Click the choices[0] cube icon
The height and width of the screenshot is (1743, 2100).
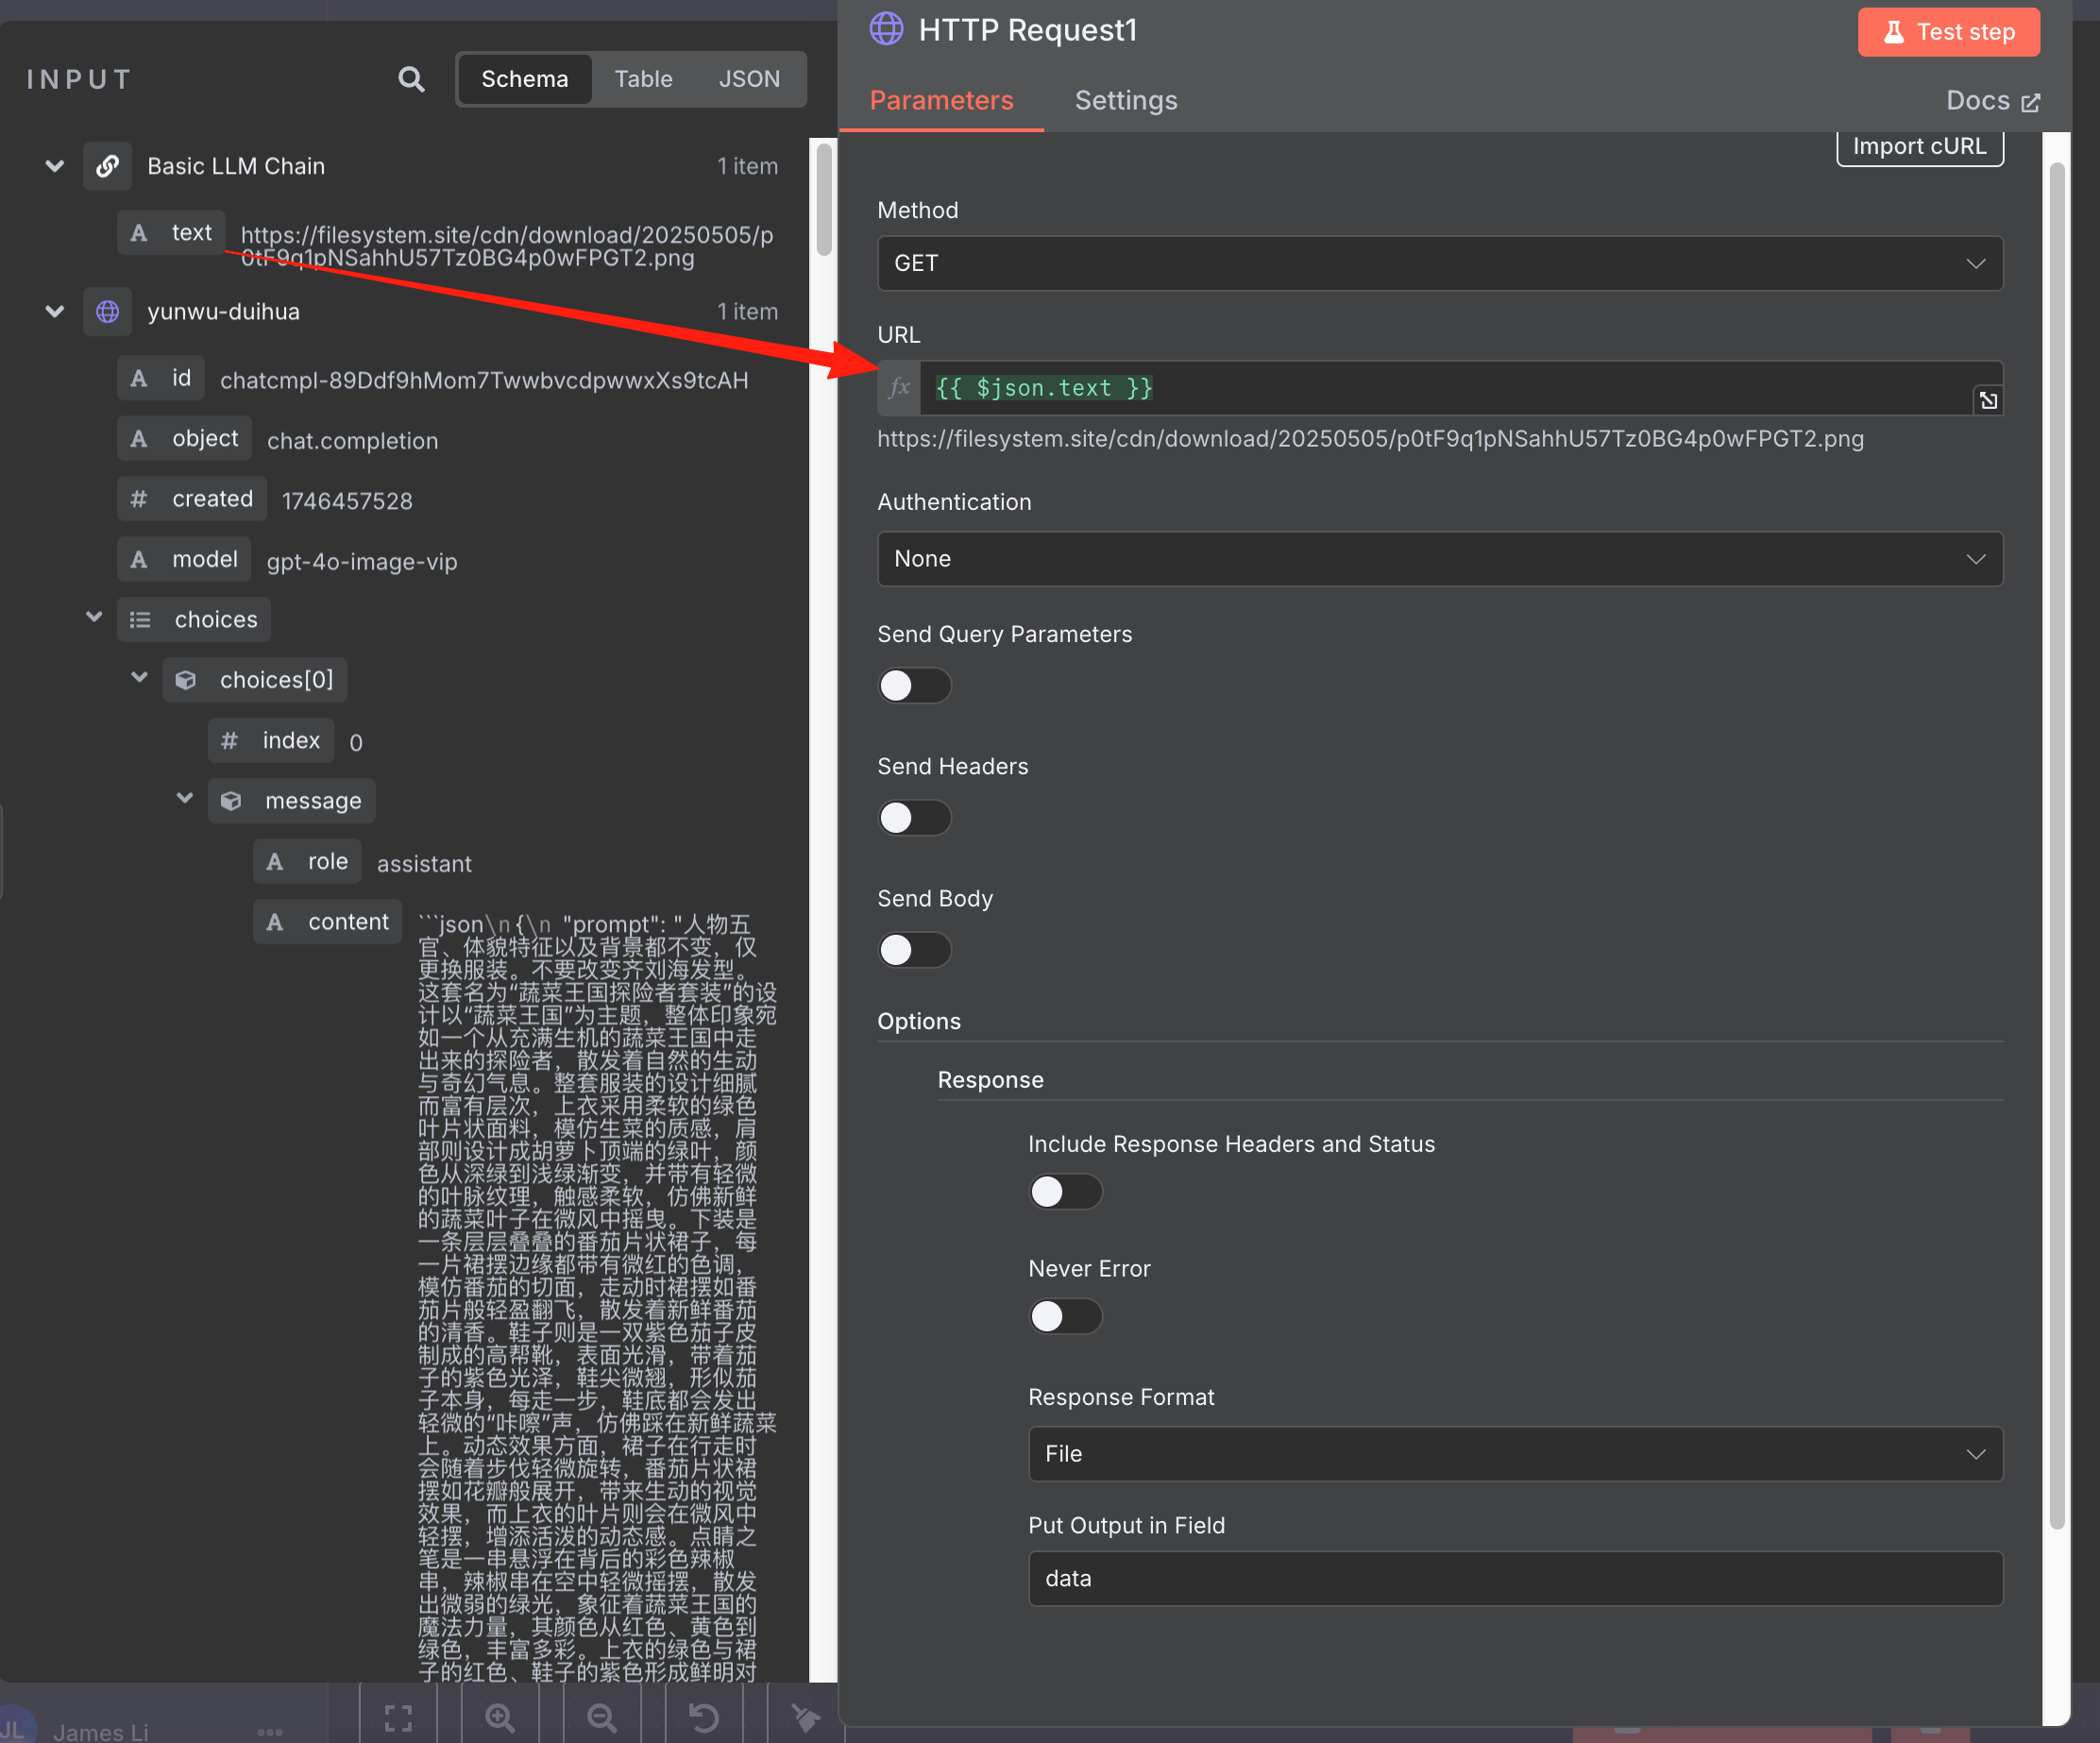186,680
